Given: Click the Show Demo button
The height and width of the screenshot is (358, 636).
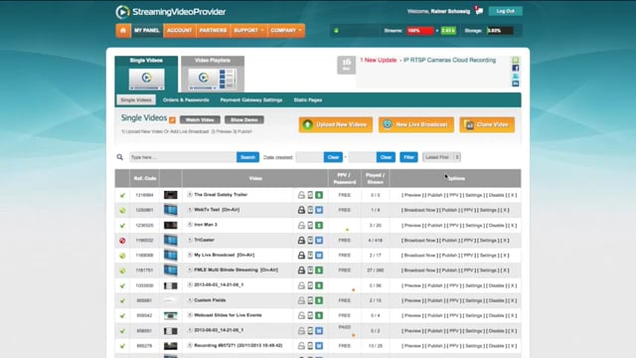Looking at the screenshot, I should pyautogui.click(x=244, y=119).
